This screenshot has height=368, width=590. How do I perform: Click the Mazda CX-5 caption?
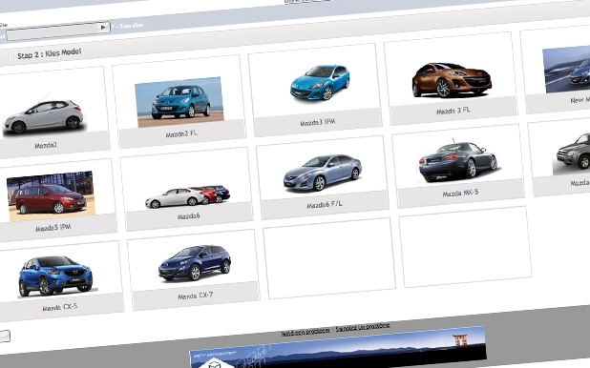(60, 307)
